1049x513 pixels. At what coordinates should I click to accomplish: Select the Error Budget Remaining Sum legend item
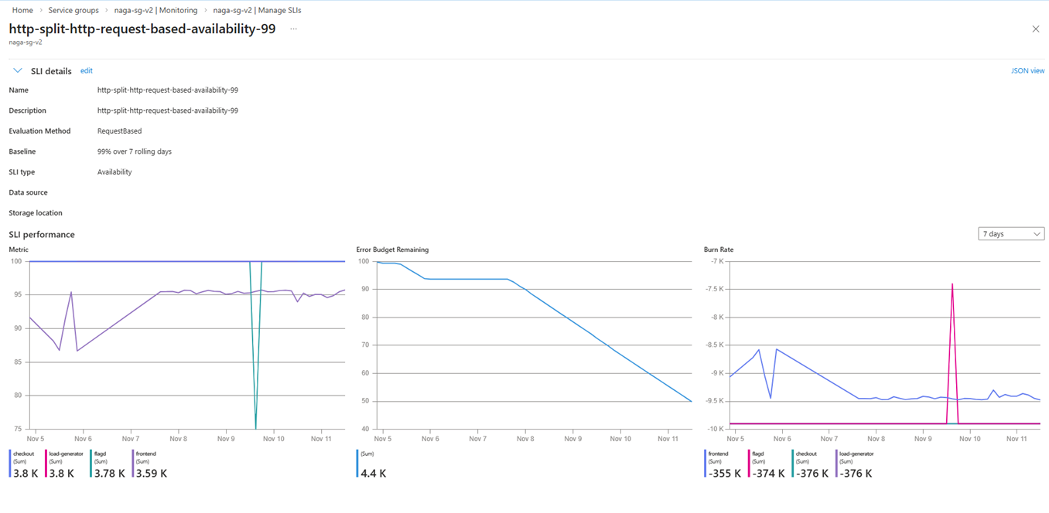[x=372, y=464]
